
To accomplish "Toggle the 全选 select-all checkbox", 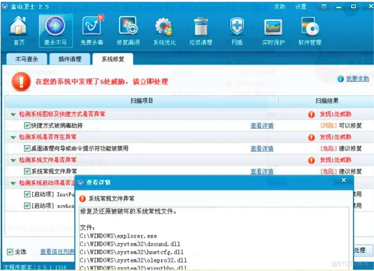I will (10, 252).
